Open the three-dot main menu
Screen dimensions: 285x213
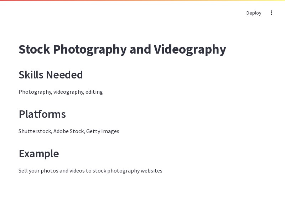coord(271,13)
